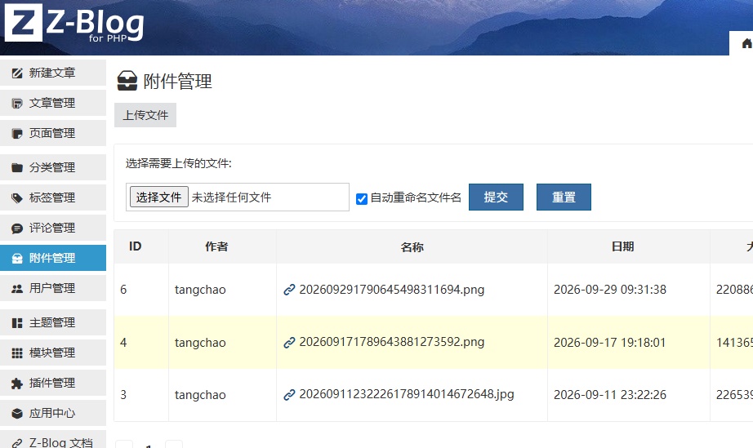Open attachment 20260911232226178914014672648.jpg
The image size is (753, 448).
[407, 394]
